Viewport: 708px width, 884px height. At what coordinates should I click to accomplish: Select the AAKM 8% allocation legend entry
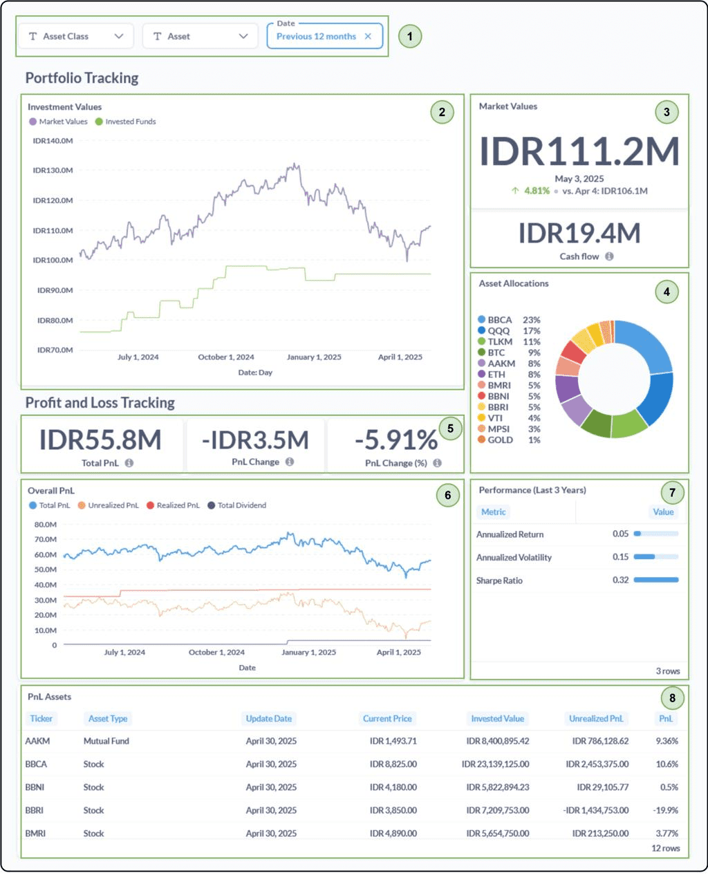coord(509,364)
